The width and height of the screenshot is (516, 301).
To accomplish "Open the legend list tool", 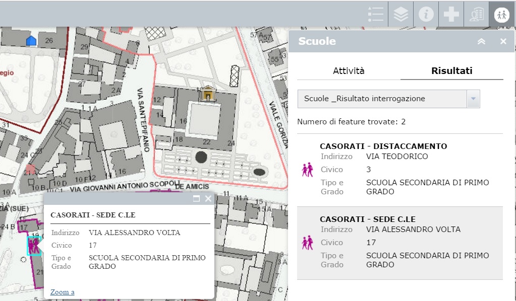I will (375, 15).
